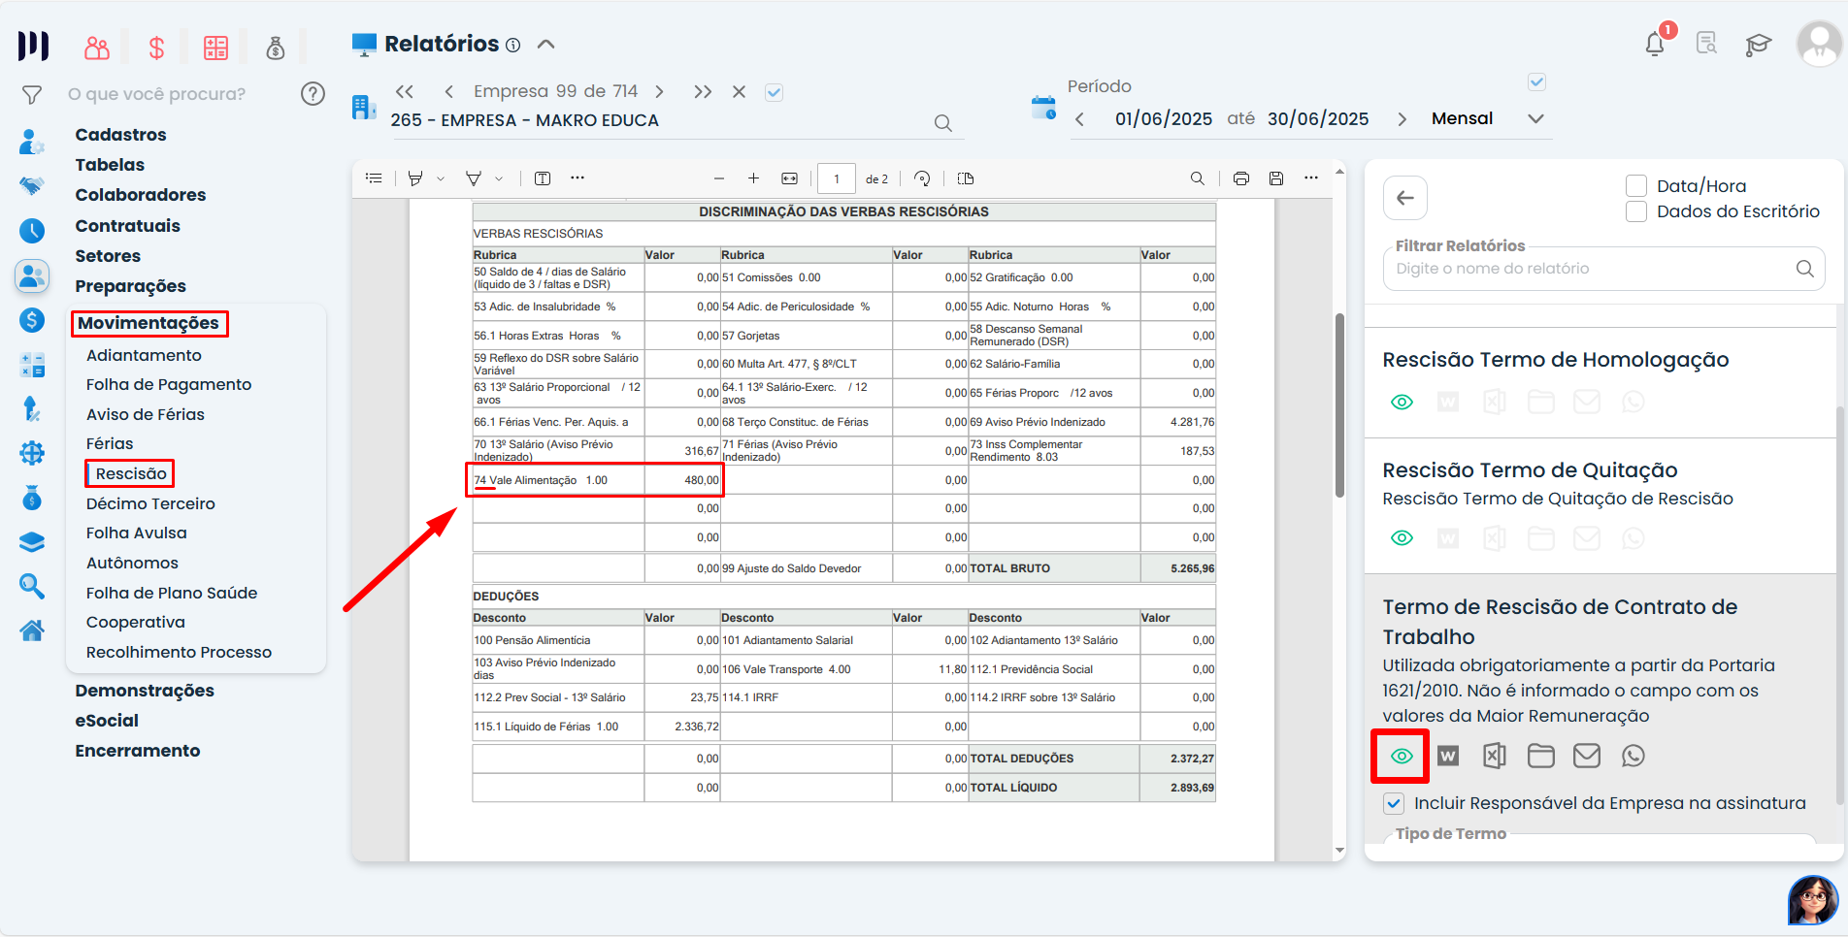Image resolution: width=1848 pixels, height=937 pixels.
Task: Send Termo de Rescisão by email
Action: [x=1586, y=756]
